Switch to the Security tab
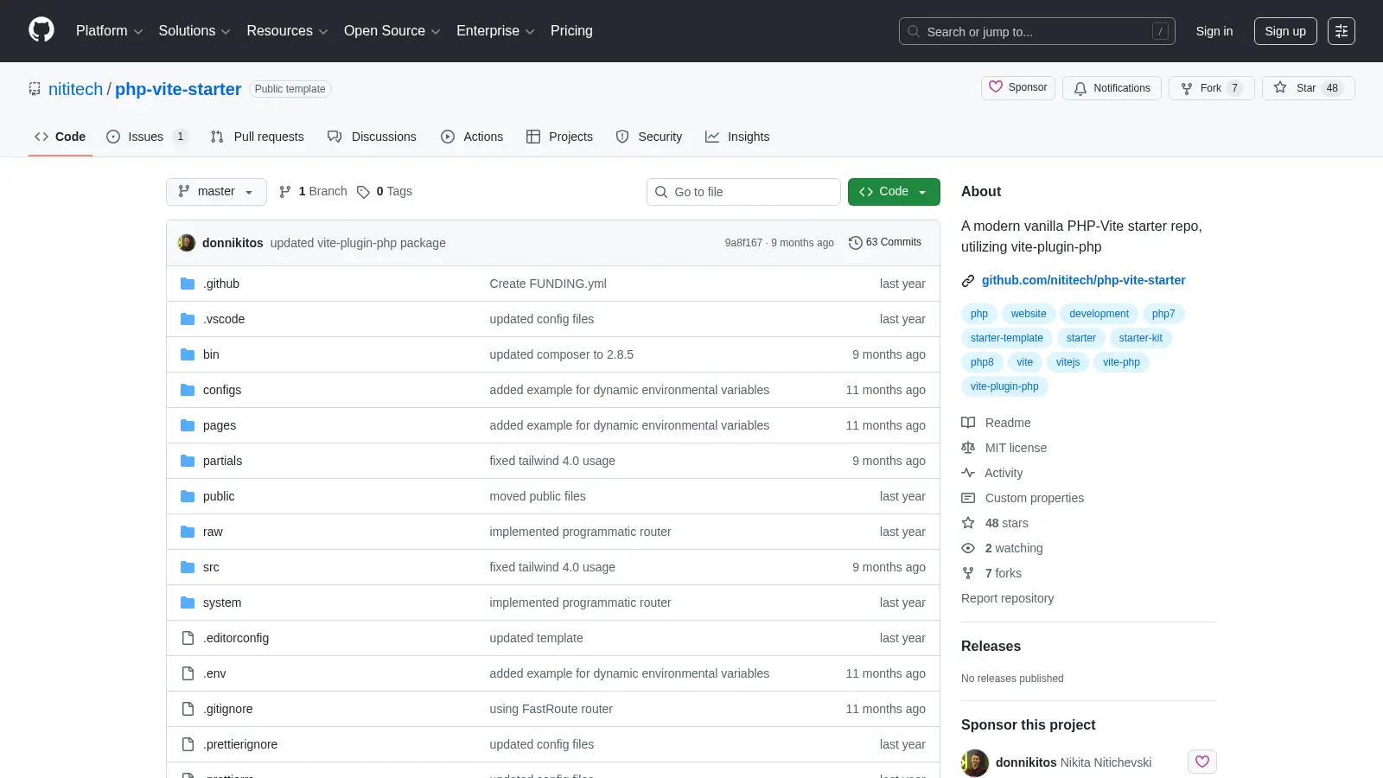 click(x=649, y=137)
